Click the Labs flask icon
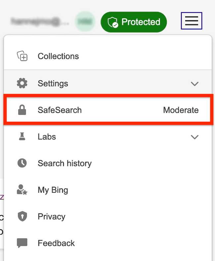Viewport: 215px width, 261px height. pyautogui.click(x=22, y=137)
